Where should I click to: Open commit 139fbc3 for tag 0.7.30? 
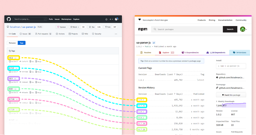pyautogui.click(x=24, y=103)
